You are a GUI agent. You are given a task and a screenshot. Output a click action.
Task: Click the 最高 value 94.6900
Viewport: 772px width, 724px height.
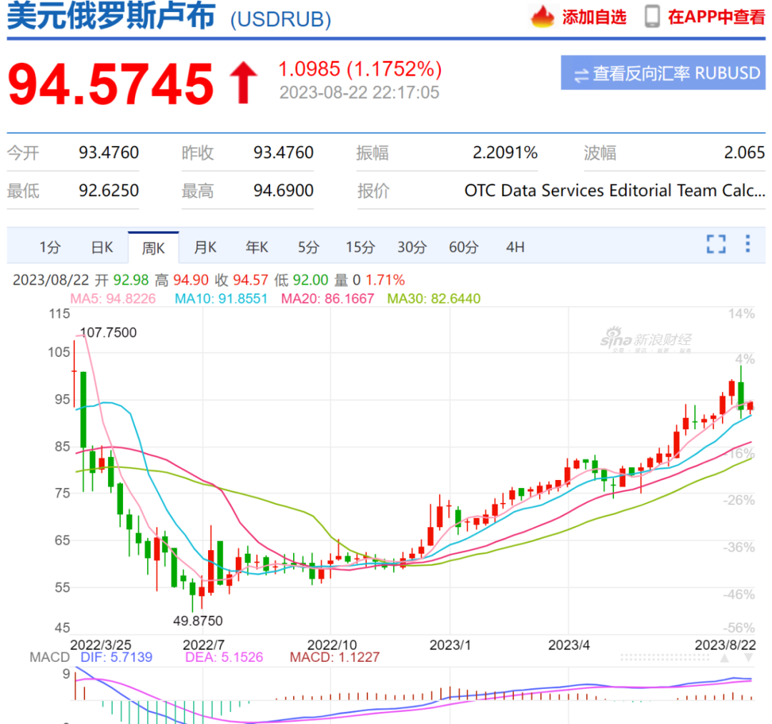point(284,191)
